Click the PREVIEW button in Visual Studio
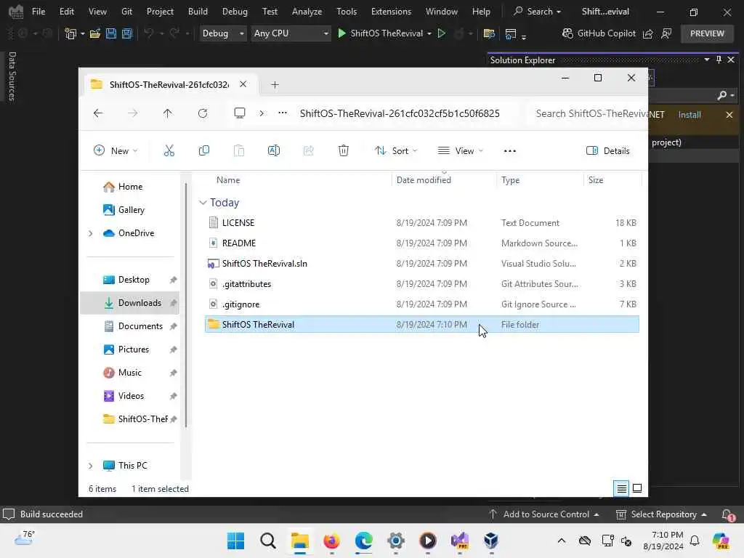The width and height of the screenshot is (744, 558). click(x=707, y=33)
